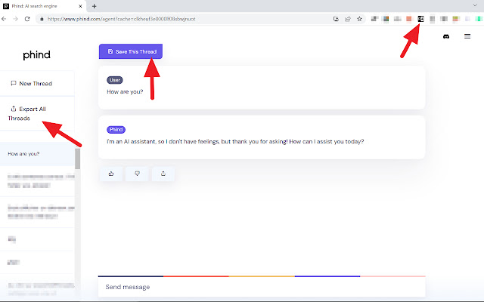Click the Send message input field
Screen dimensions: 484x302
click(x=261, y=287)
